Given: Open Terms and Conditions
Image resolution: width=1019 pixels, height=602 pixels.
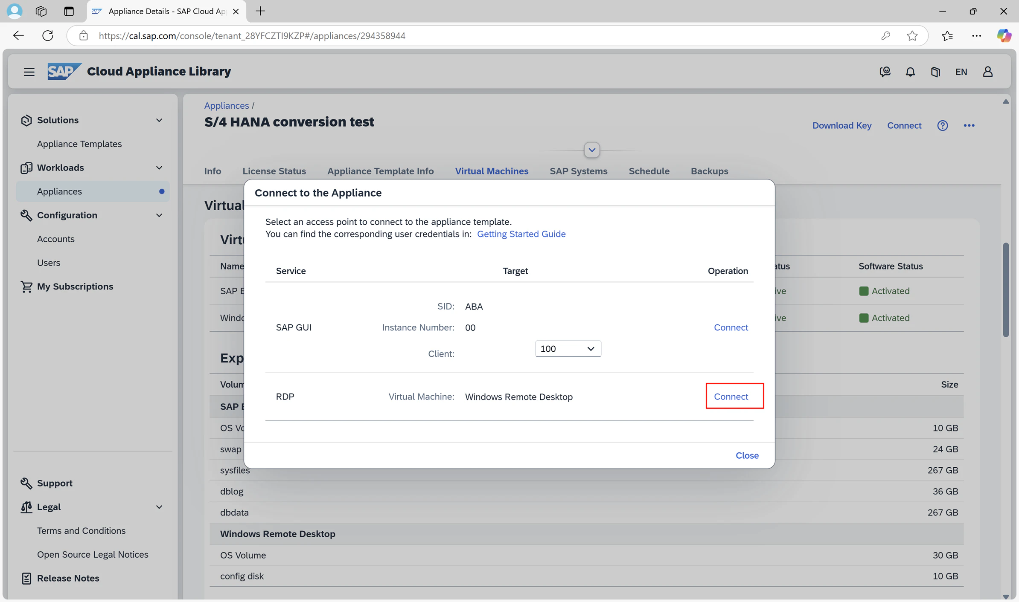Looking at the screenshot, I should (82, 531).
